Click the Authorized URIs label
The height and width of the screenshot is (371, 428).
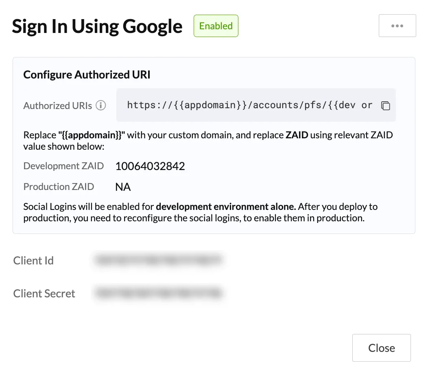(58, 106)
